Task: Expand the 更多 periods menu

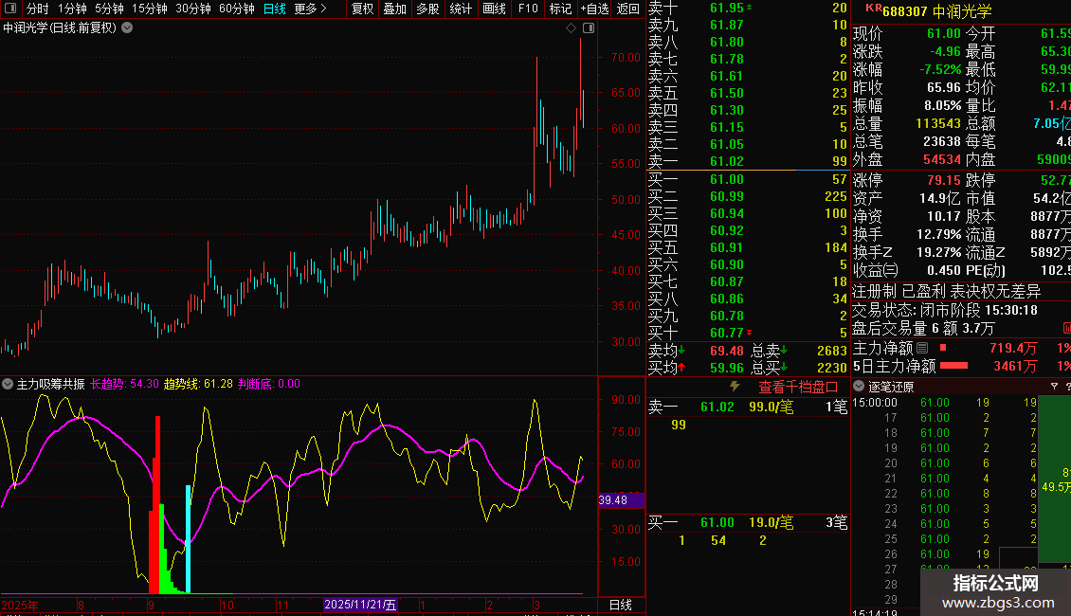Action: pyautogui.click(x=310, y=9)
